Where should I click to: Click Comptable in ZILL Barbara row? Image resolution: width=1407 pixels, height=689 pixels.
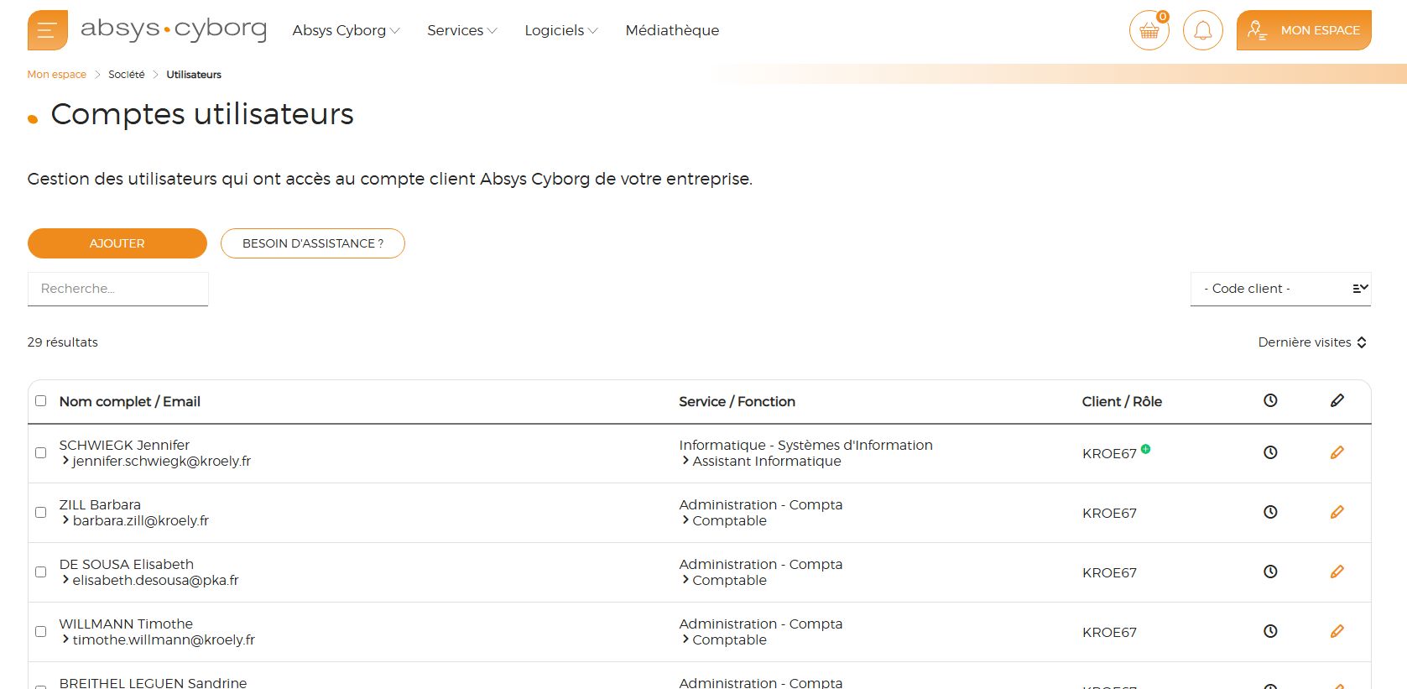pos(730,521)
